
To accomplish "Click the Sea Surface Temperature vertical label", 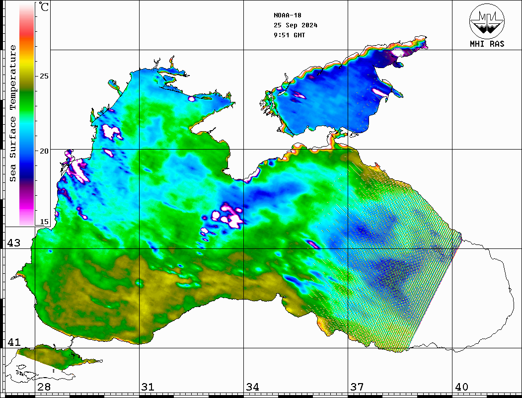I will 12,113.
